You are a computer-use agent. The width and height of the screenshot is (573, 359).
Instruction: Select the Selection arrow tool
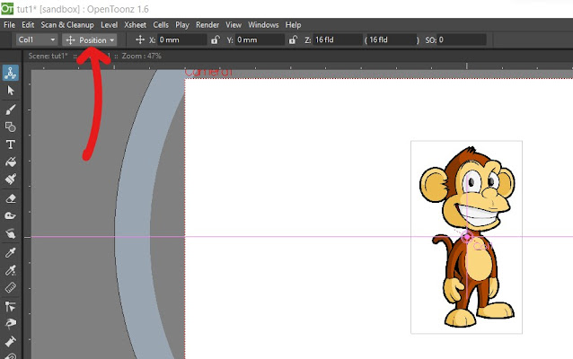[11, 91]
